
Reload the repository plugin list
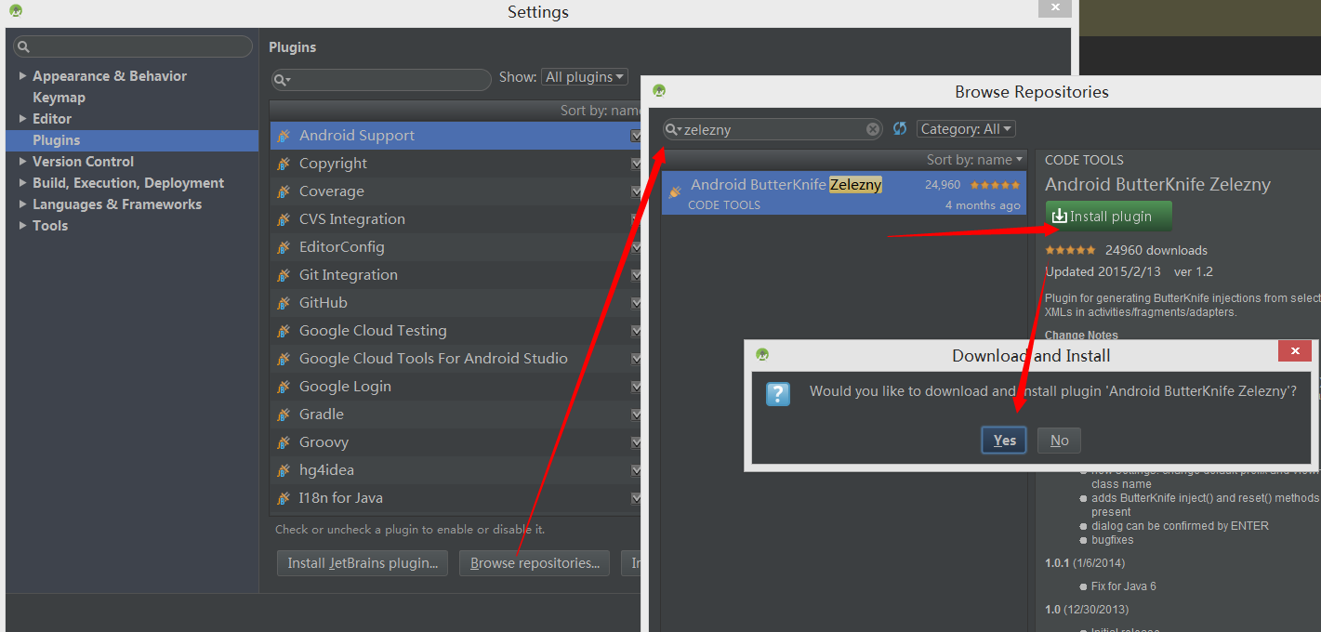[900, 129]
